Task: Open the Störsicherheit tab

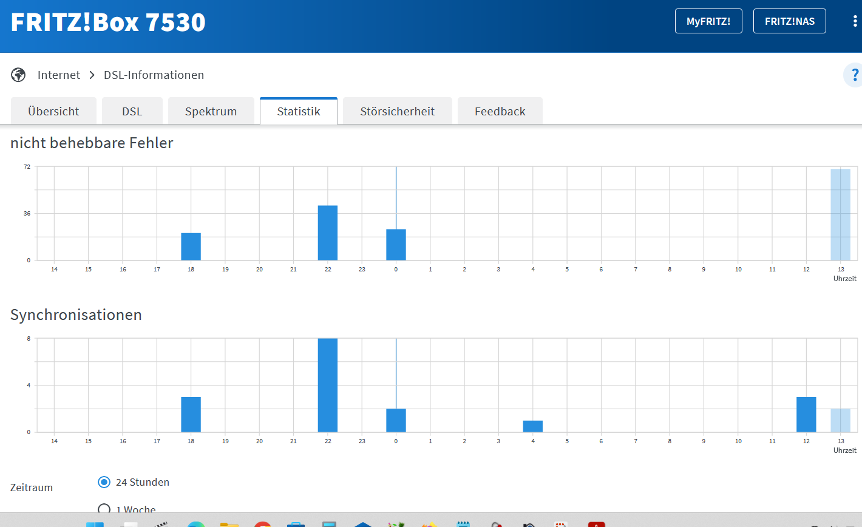Action: click(398, 111)
